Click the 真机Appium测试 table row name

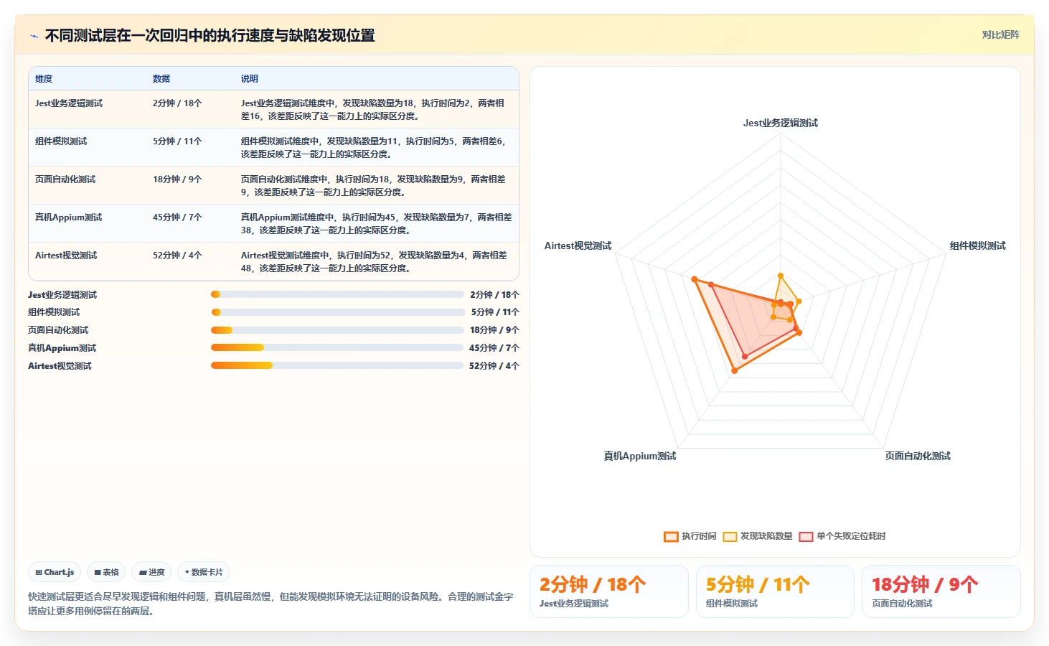[x=69, y=217]
